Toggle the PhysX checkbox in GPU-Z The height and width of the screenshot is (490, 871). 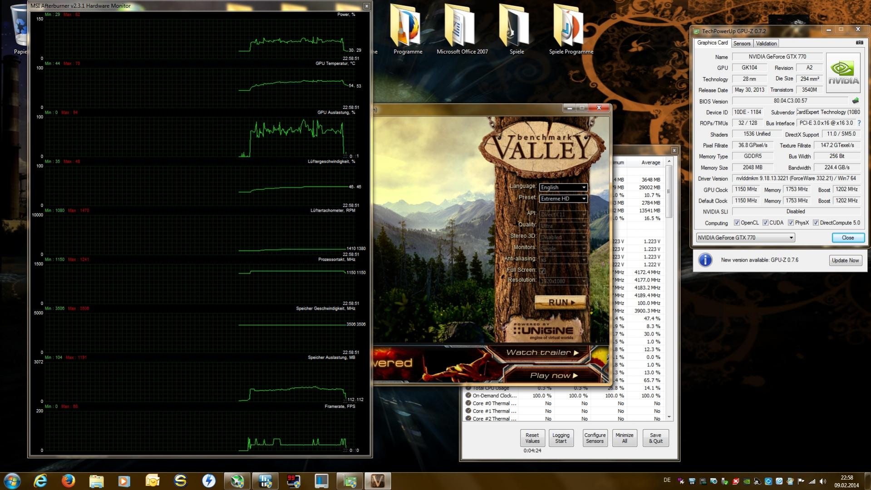tap(791, 223)
